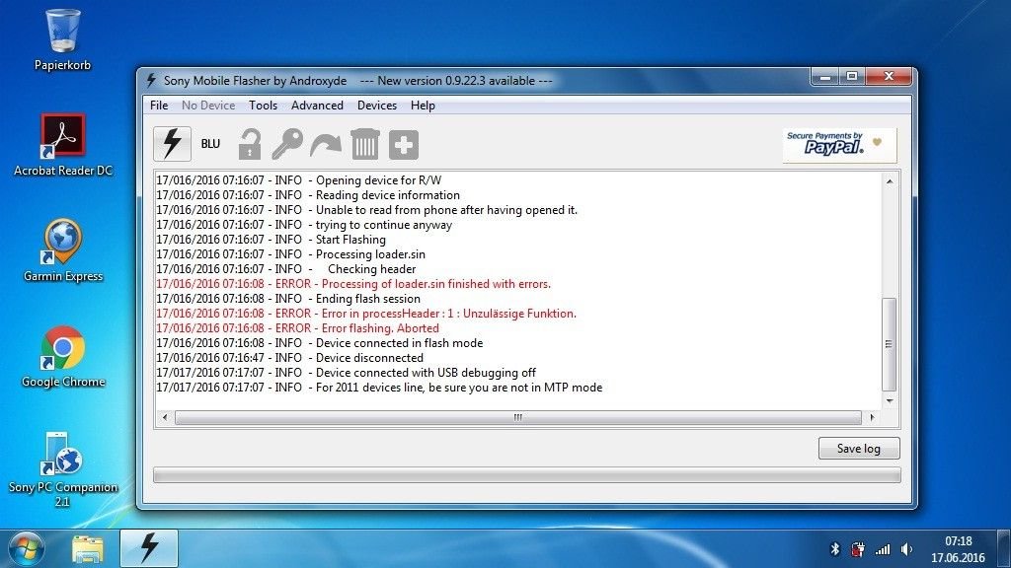Click the key icon in toolbar
The image size is (1011, 568).
click(287, 144)
